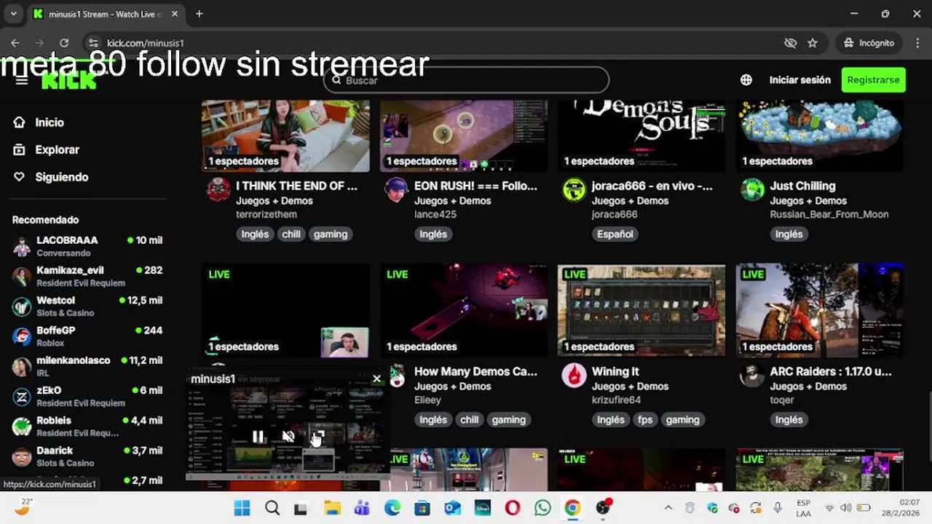Unmute the minusis1 mini player
932x524 pixels.
[288, 437]
